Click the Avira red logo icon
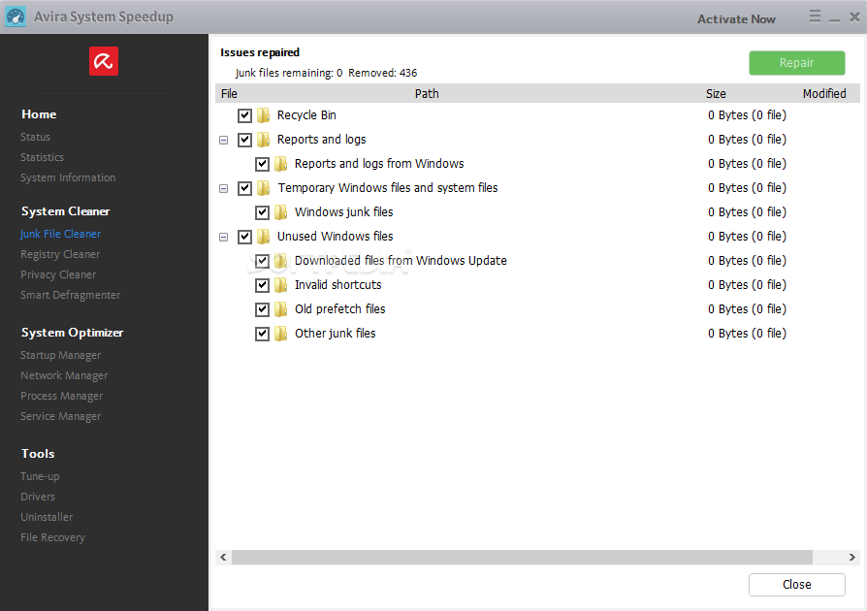 [104, 61]
